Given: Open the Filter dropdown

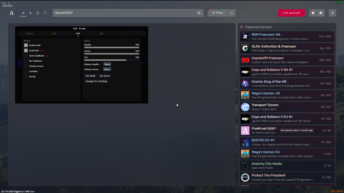Looking at the screenshot, I should [x=217, y=13].
